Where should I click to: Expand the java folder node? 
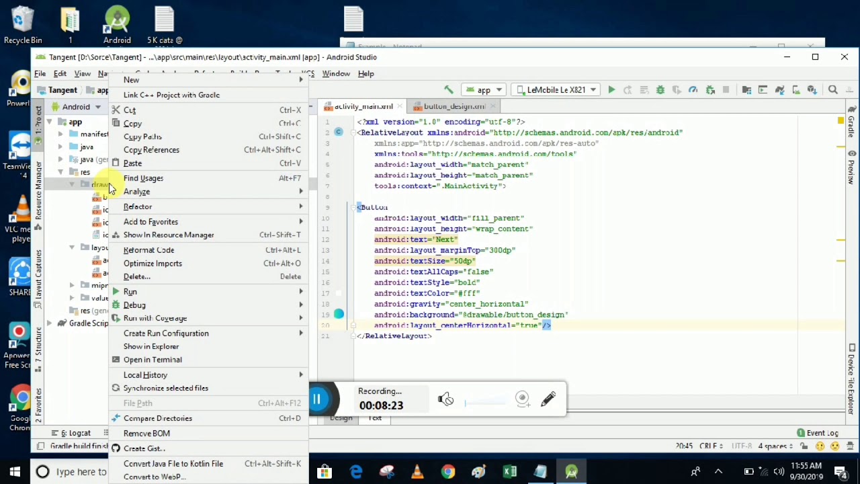pyautogui.click(x=60, y=147)
